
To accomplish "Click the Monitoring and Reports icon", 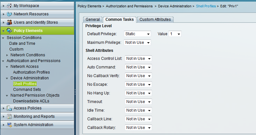I will 9,116.
